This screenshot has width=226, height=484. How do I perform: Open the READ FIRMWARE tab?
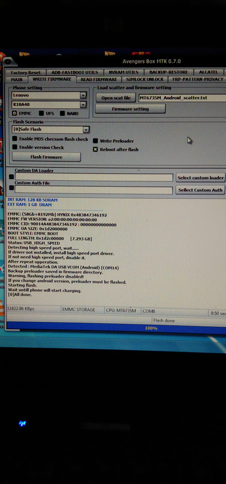99,80
